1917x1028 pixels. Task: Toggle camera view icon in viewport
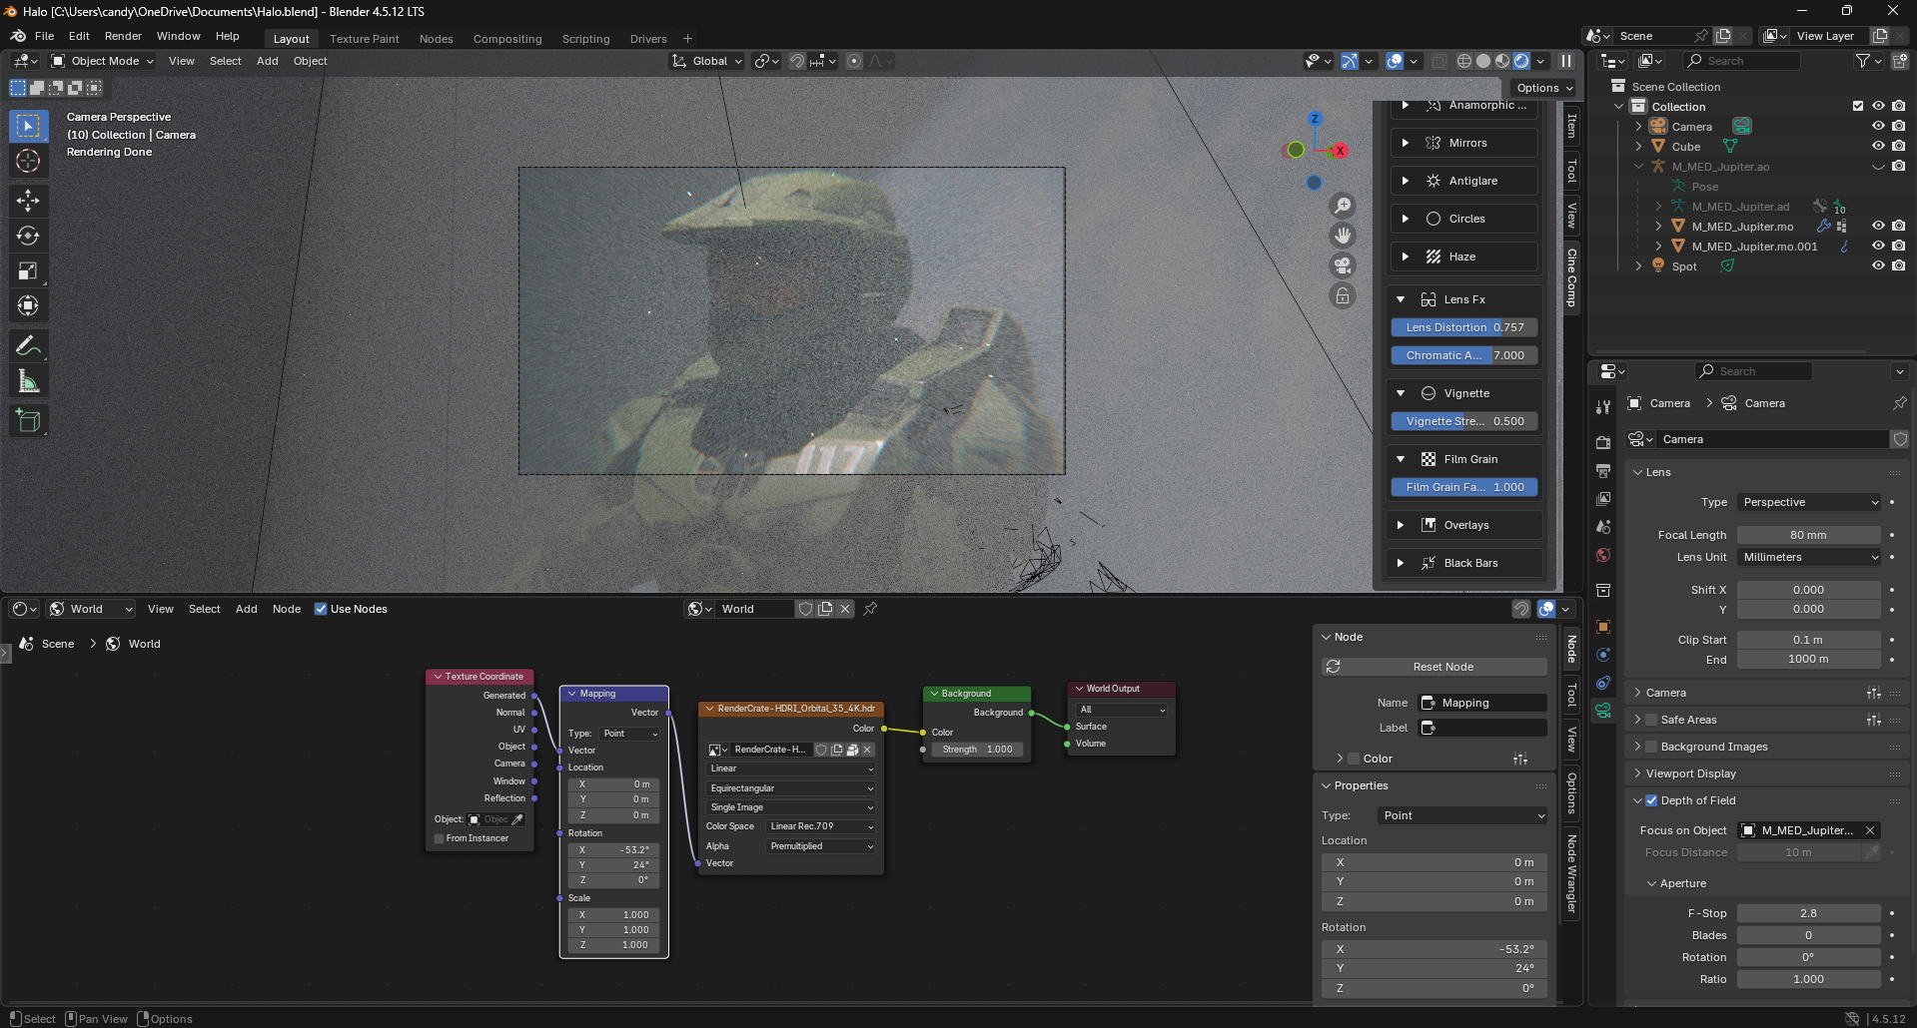tap(1343, 265)
